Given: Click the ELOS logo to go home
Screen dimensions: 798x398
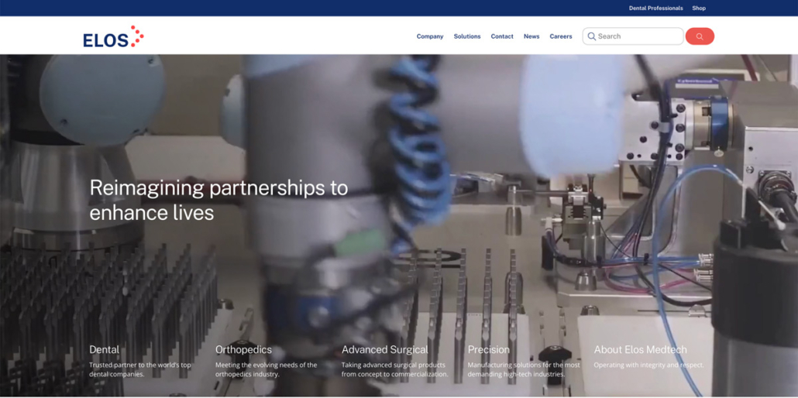Looking at the screenshot, I should (x=113, y=37).
